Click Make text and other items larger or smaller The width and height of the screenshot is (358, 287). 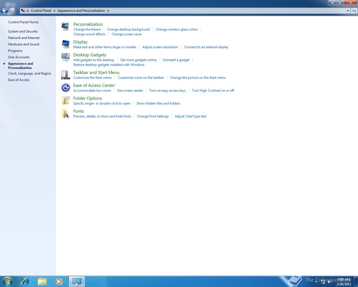tap(105, 47)
